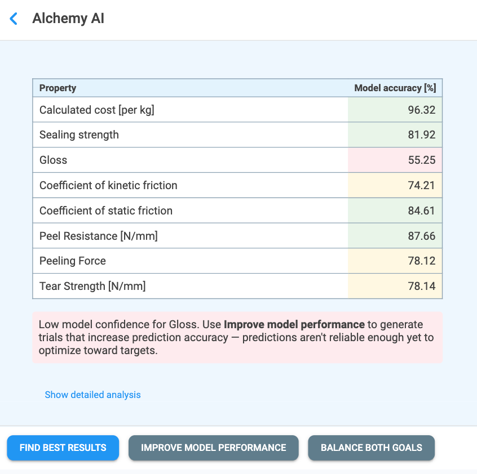Click the Model accuracy [%] column header
Screen dimensions: 477x474
[395, 88]
